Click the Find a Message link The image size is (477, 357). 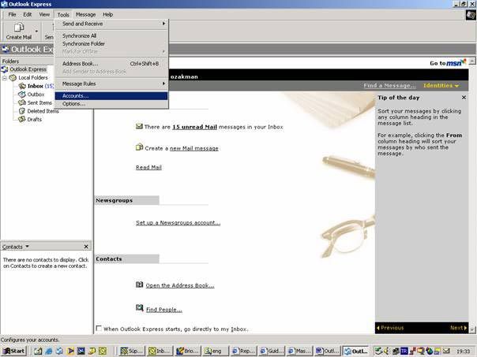pyautogui.click(x=389, y=86)
